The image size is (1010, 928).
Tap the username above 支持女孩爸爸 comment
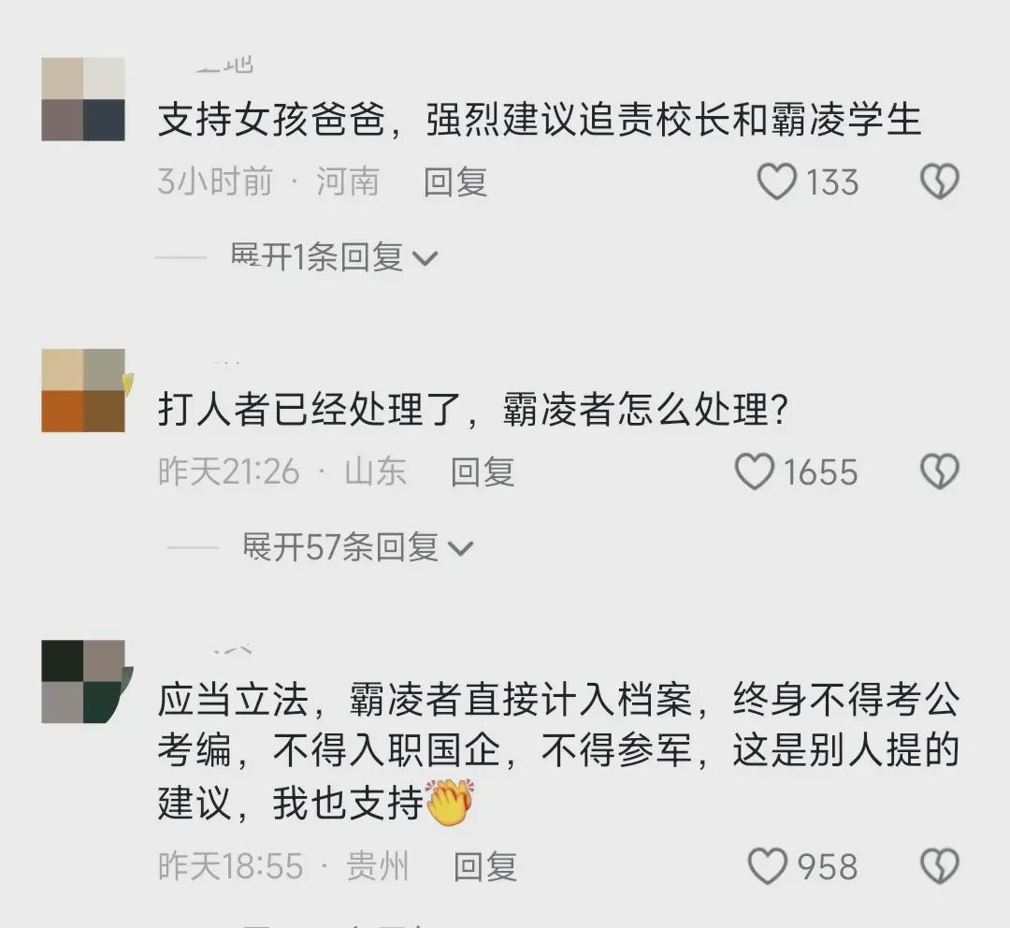[224, 65]
